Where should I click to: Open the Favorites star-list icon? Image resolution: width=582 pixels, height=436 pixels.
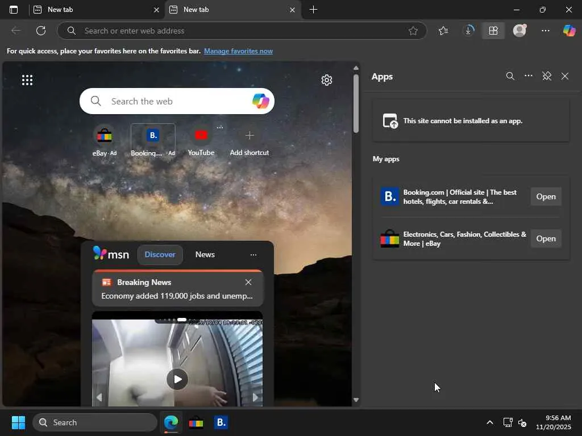tap(443, 31)
